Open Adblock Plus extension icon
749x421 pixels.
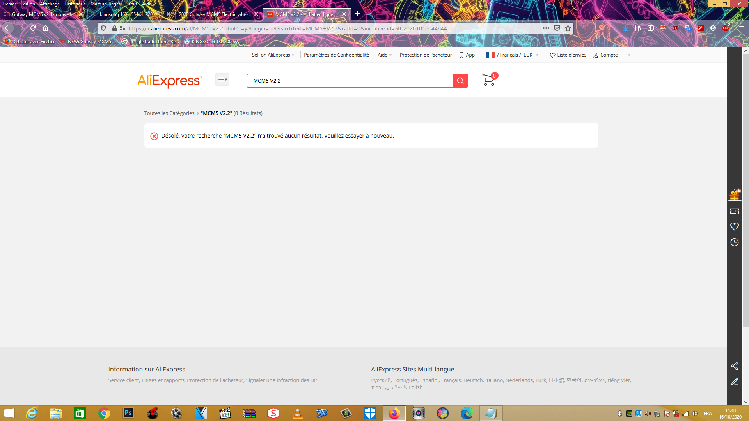[x=726, y=28]
